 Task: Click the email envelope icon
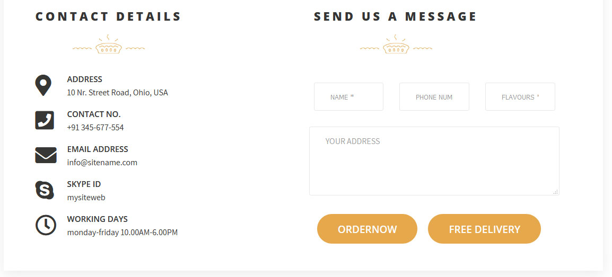pyautogui.click(x=46, y=155)
